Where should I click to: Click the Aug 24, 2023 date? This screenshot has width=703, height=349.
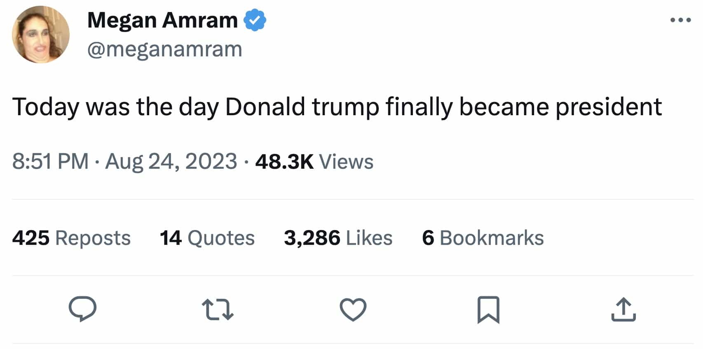click(x=171, y=161)
